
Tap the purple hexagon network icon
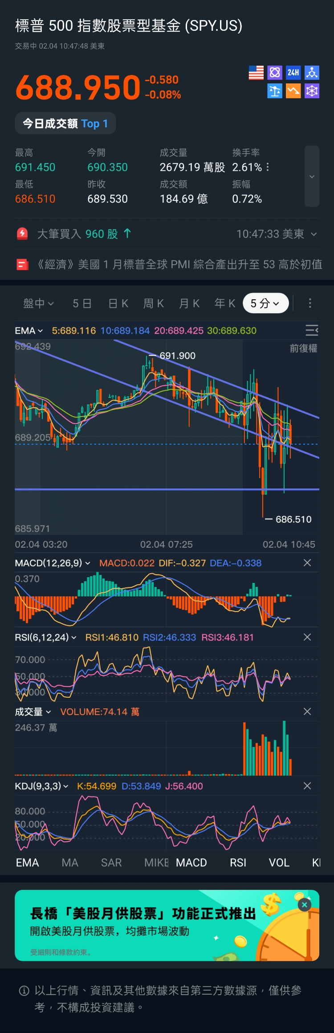point(312,91)
